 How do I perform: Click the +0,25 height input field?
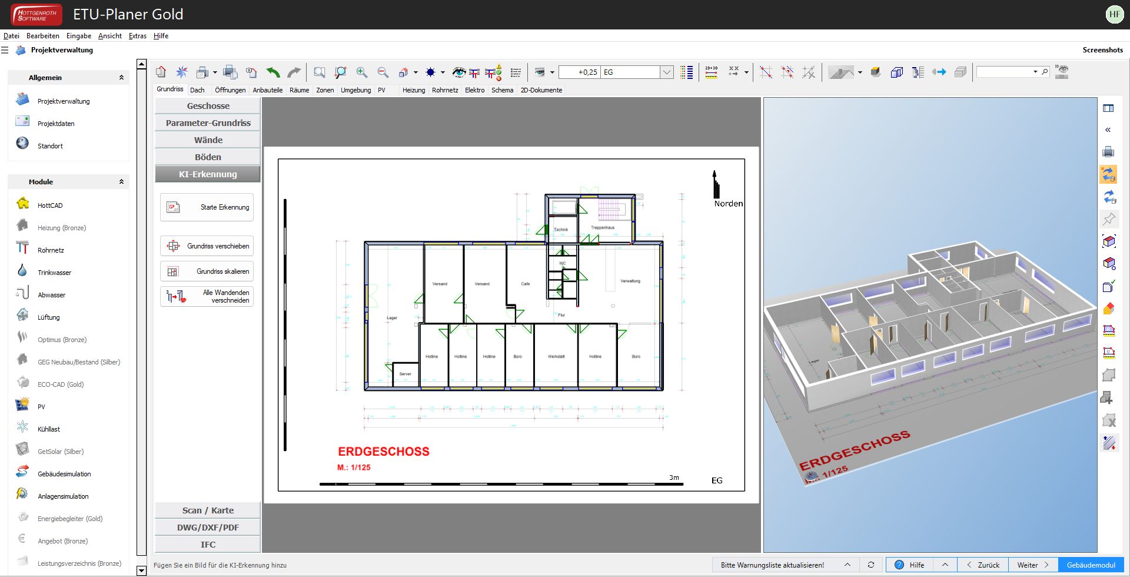point(579,72)
